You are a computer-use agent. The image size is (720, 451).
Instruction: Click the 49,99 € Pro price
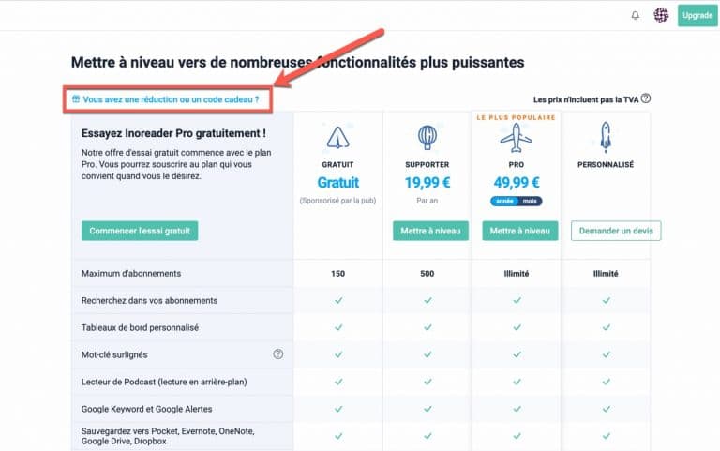click(516, 183)
